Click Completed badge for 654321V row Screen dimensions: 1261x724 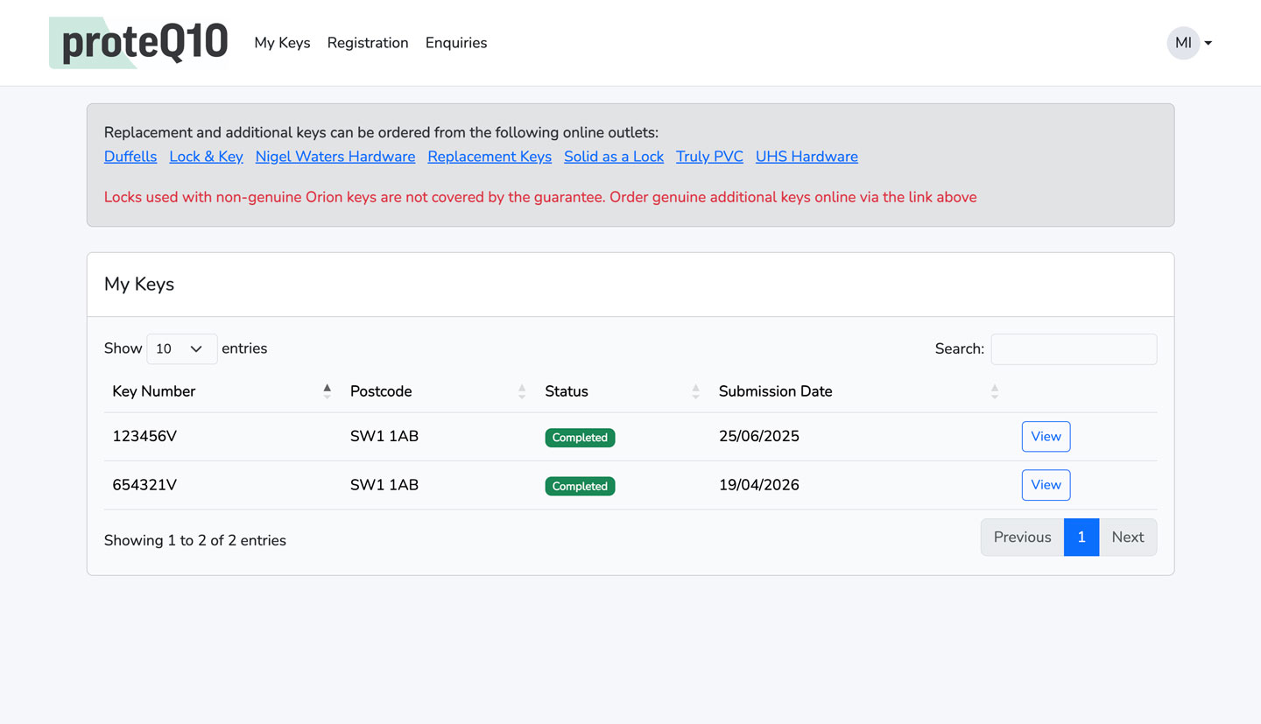(580, 486)
